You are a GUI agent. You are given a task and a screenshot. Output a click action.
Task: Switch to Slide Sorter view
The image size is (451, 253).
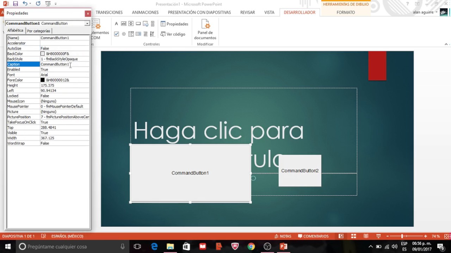[x=353, y=236]
